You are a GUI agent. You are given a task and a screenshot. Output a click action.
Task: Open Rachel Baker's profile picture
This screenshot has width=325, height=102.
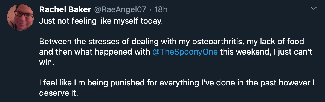click(20, 17)
